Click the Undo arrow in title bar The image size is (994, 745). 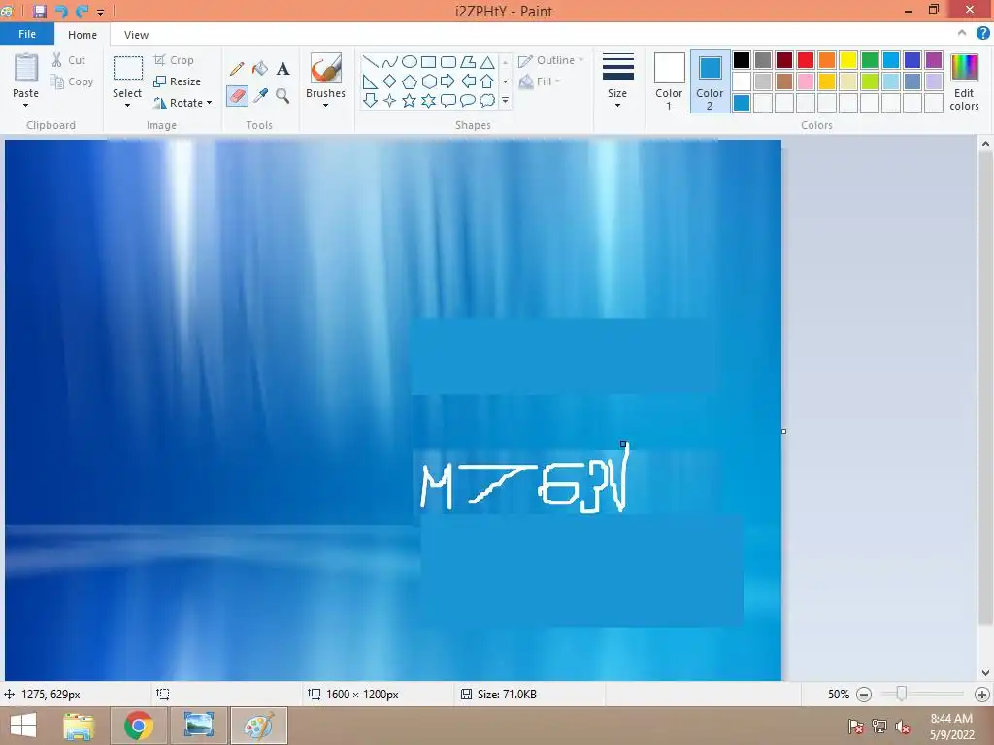point(61,11)
